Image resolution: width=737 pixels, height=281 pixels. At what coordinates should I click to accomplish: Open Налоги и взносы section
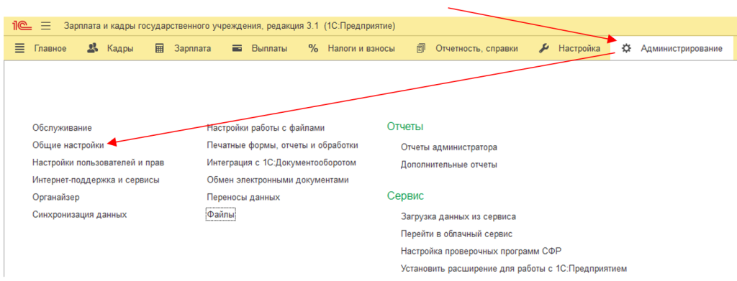(361, 48)
